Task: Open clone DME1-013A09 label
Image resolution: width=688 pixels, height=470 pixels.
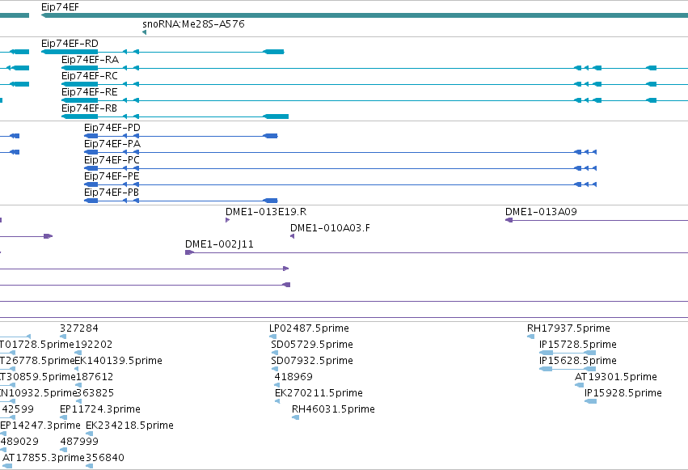Action: point(541,211)
